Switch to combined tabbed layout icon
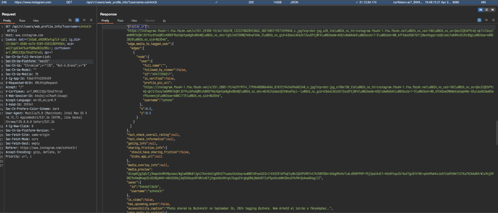498x213 pixels. tap(493, 10)
